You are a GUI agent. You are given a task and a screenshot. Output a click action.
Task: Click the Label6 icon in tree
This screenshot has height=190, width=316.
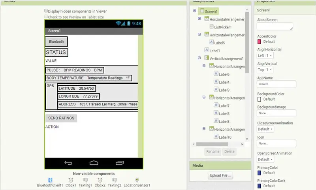[x=216, y=73]
